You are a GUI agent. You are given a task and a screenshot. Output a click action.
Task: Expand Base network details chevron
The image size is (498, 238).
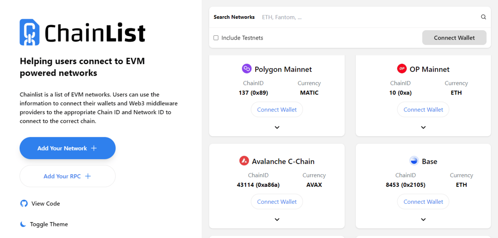pos(423,220)
